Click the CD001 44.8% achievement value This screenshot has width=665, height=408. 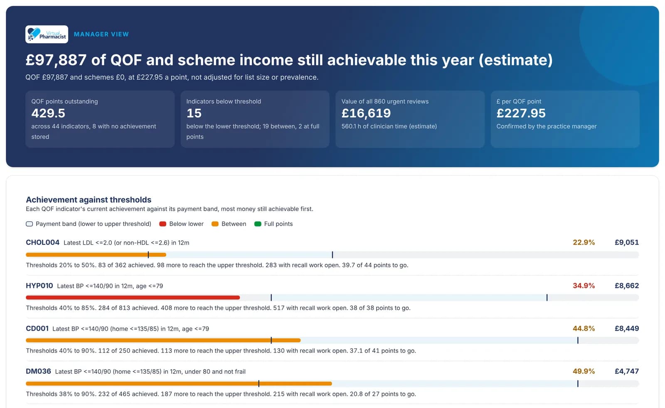pos(584,328)
